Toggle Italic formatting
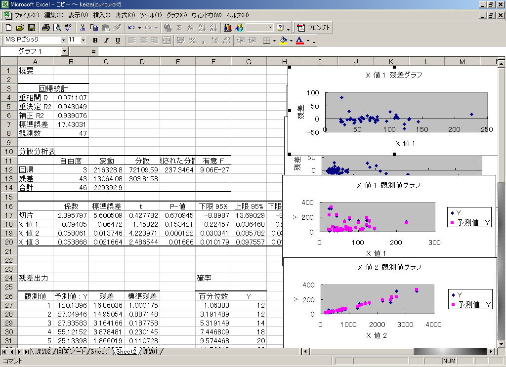 [x=106, y=41]
